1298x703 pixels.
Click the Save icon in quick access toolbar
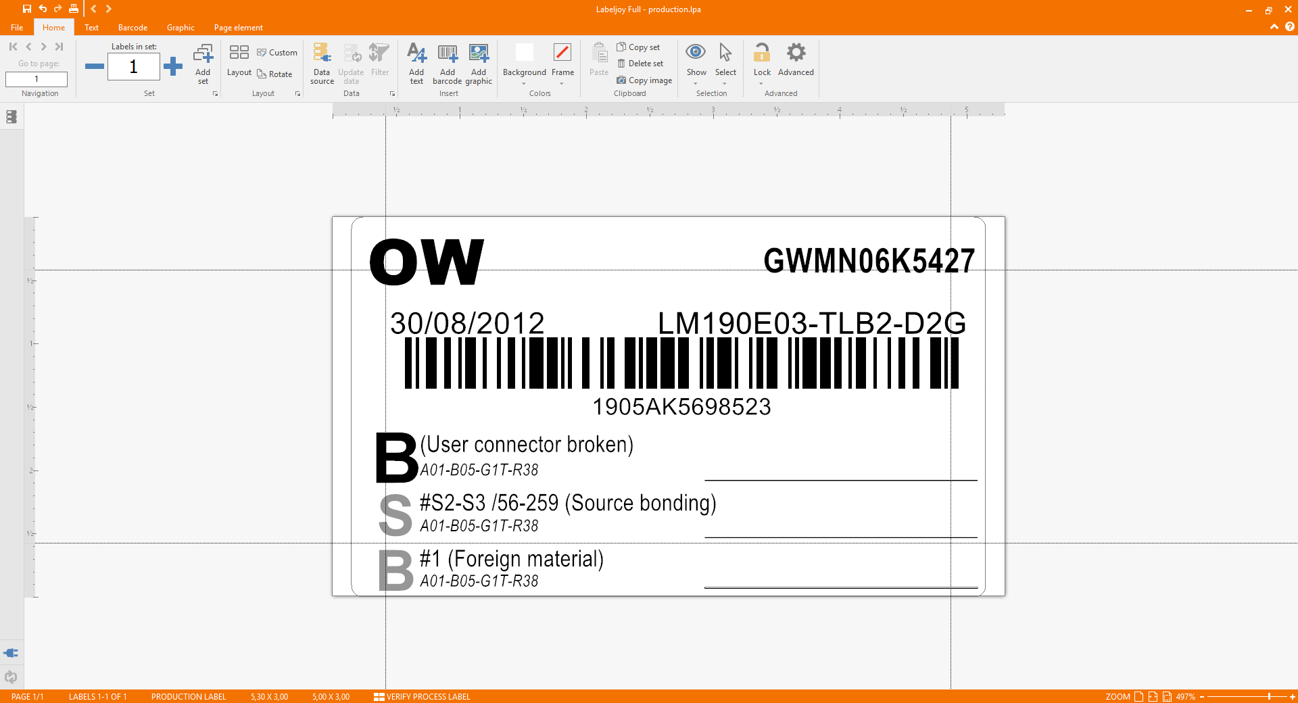click(27, 9)
